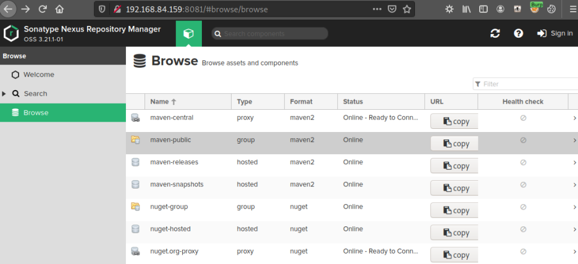
Task: Click the maven-releases hosted database icon
Action: 135,162
